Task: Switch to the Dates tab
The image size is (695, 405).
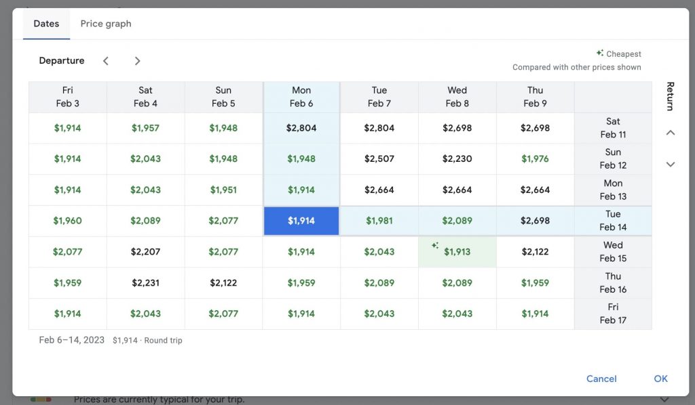Action: pyautogui.click(x=46, y=24)
